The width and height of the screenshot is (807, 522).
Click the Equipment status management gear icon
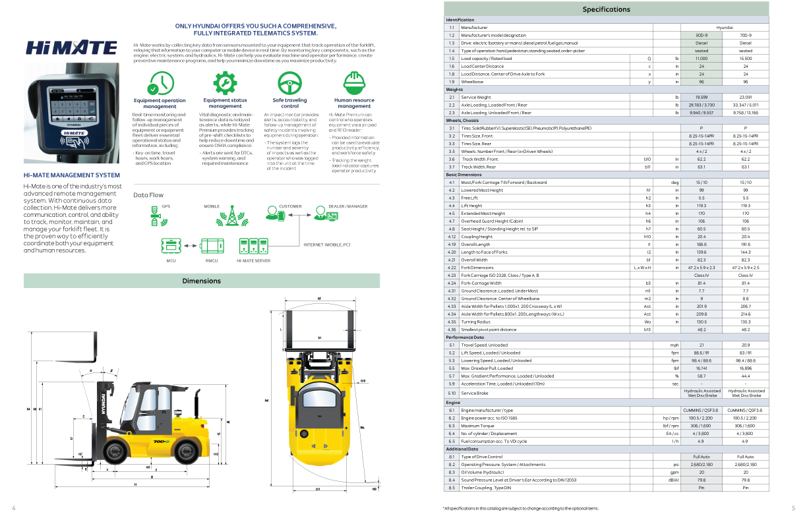coord(225,84)
